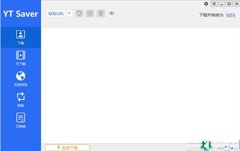
Task: Expand the 粘贴URL dropdown arrow
Action: [69, 14]
